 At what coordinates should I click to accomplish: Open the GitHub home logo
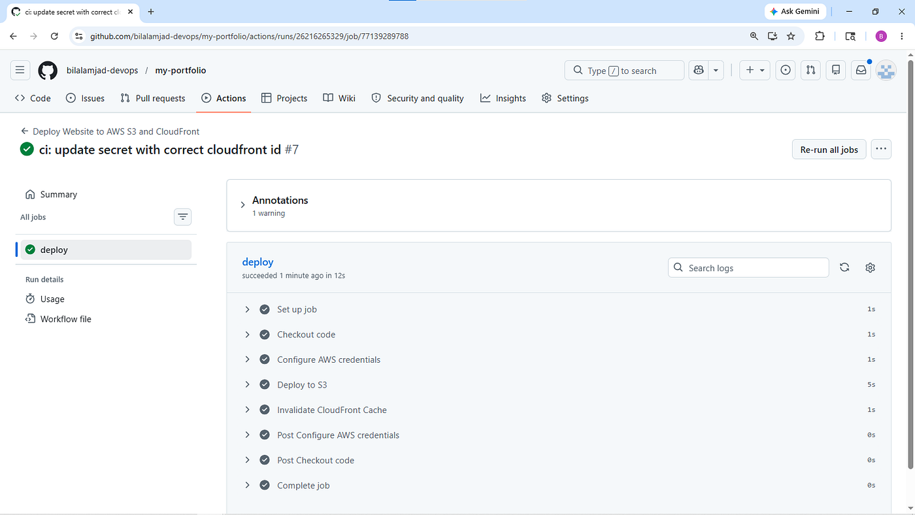pos(48,71)
